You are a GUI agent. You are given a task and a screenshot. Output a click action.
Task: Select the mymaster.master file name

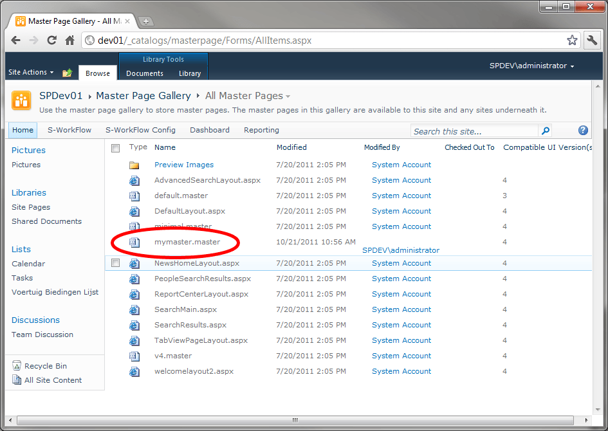pos(187,242)
